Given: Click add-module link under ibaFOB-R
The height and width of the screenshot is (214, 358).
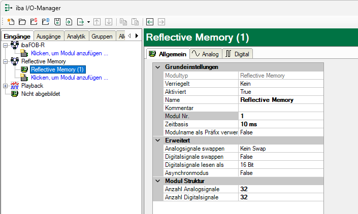Looking at the screenshot, I should pos(69,53).
